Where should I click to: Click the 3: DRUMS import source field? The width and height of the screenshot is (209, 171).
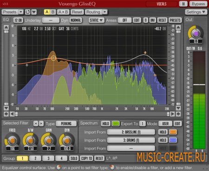[x=131, y=140]
